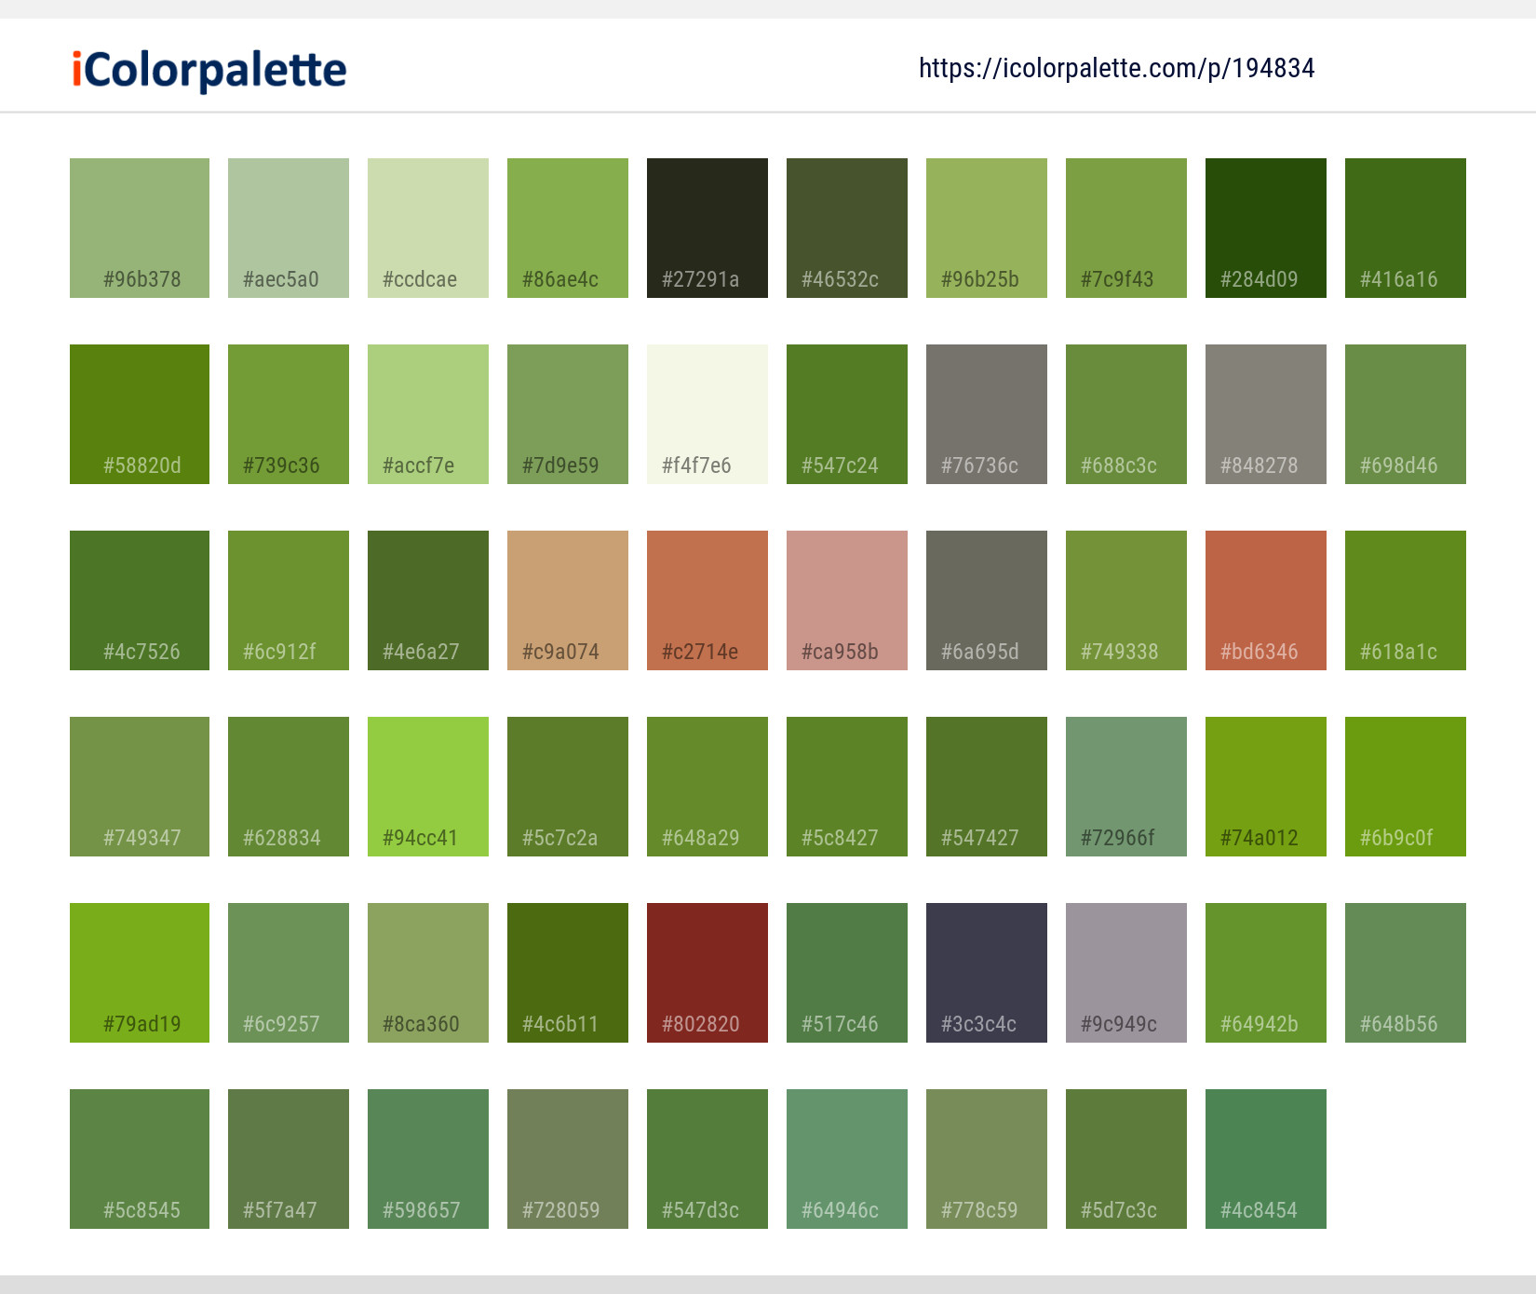Viewport: 1536px width, 1294px height.
Task: Click the #284d09 dark green swatch
Action: (x=1266, y=228)
